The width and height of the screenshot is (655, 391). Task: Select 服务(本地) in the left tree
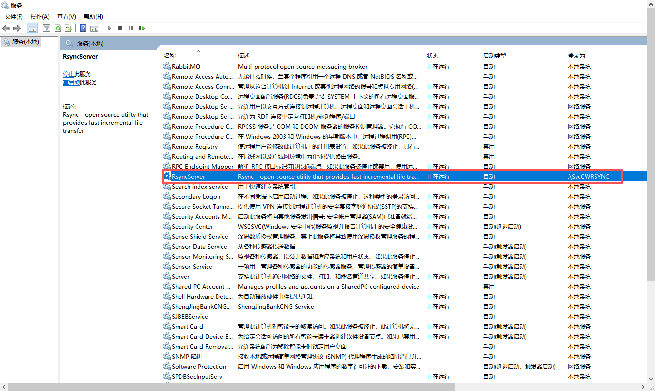point(25,42)
